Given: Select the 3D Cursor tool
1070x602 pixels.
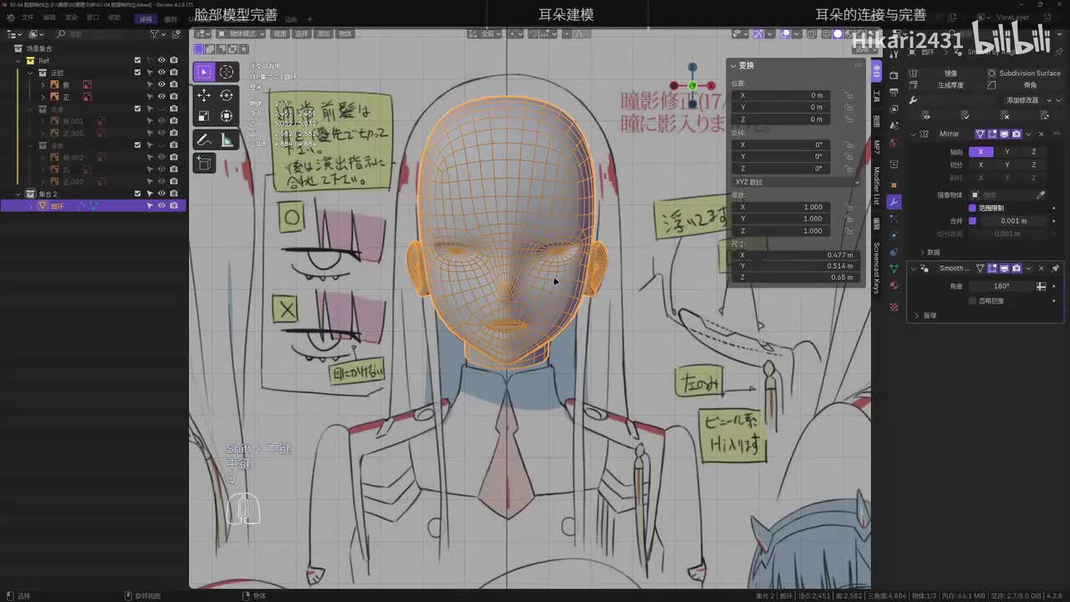Looking at the screenshot, I should coord(227,73).
